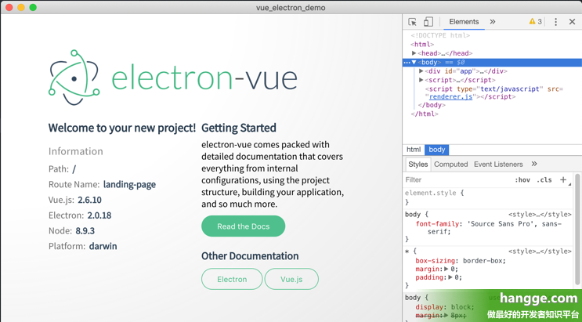Click the warning count 3 badge

(536, 21)
